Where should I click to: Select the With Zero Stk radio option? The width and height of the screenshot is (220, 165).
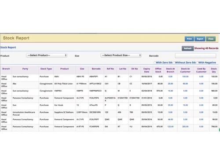[x=155, y=62]
